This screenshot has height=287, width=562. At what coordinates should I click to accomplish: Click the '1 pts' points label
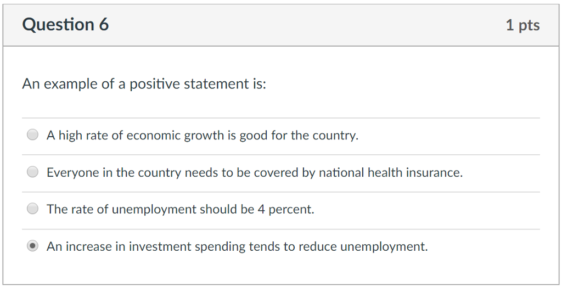[x=522, y=25]
